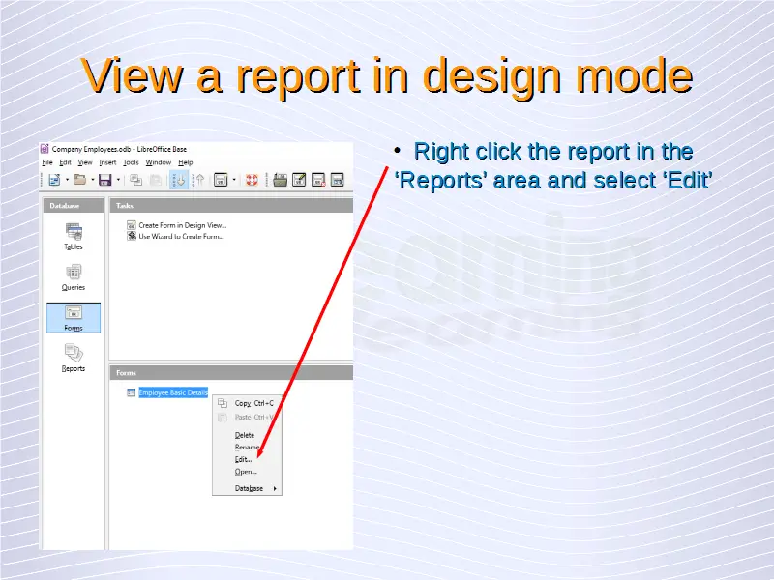Click Use Wizard to Create Form
Image resolution: width=774 pixels, height=580 pixels.
tap(181, 236)
